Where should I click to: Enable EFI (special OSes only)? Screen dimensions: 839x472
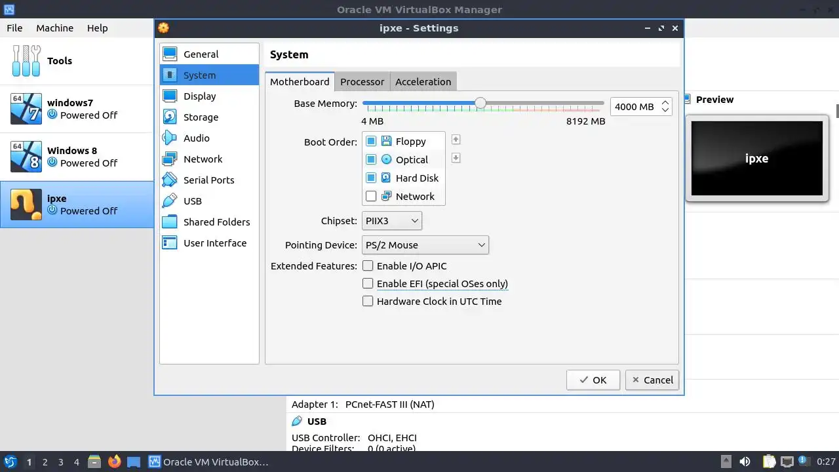click(x=368, y=283)
